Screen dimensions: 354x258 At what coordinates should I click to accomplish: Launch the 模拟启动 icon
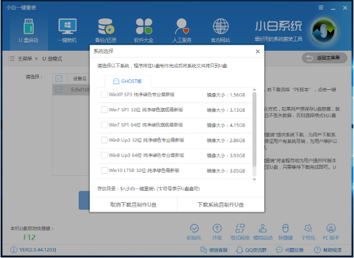pos(262,228)
